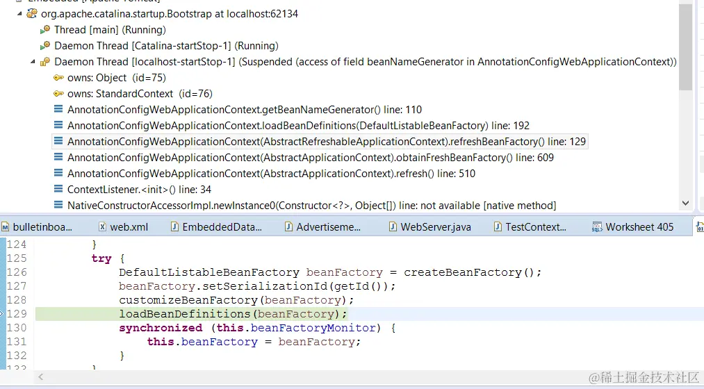Click the Java file icon on WebServer.java tab
704x389 pixels.
click(393, 227)
